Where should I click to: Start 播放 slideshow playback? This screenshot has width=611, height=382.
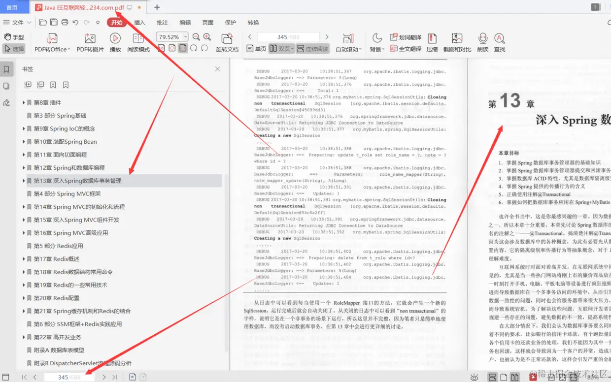click(x=115, y=43)
